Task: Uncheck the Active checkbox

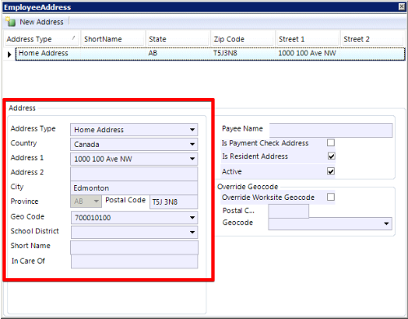Action: tap(330, 171)
